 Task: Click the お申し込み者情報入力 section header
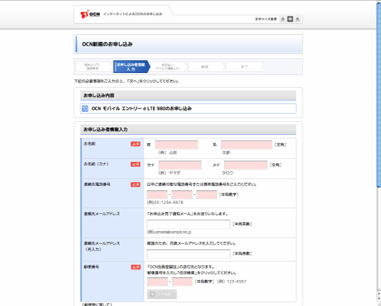(x=189, y=130)
